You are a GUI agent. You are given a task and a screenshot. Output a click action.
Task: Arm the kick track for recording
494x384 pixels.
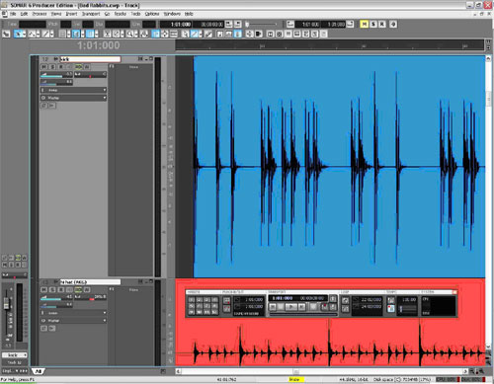pyautogui.click(x=61, y=67)
